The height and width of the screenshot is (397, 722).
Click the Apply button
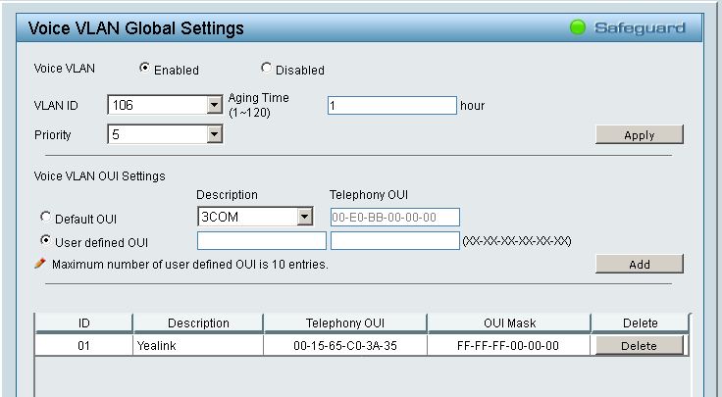tap(639, 135)
